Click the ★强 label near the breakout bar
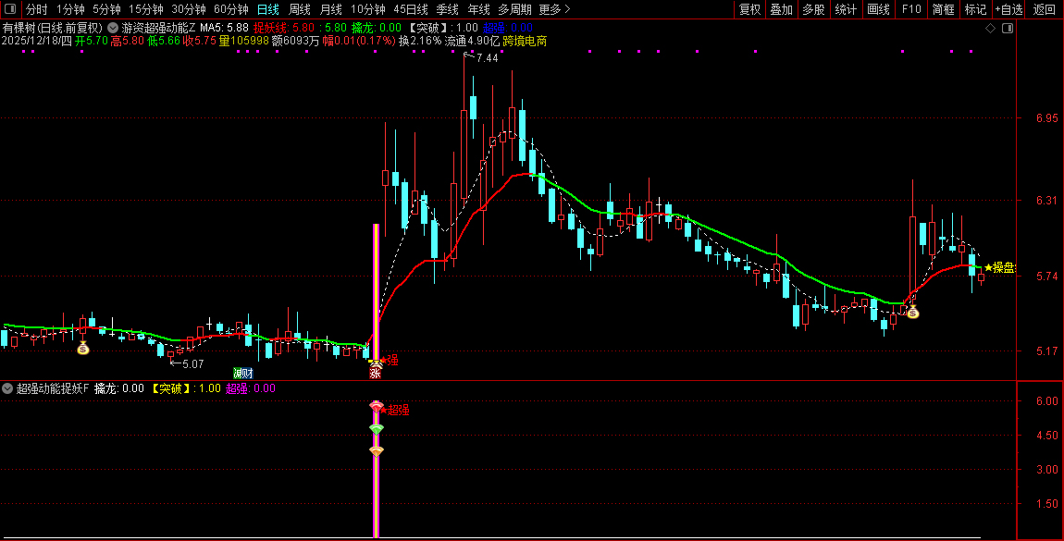 (389, 361)
